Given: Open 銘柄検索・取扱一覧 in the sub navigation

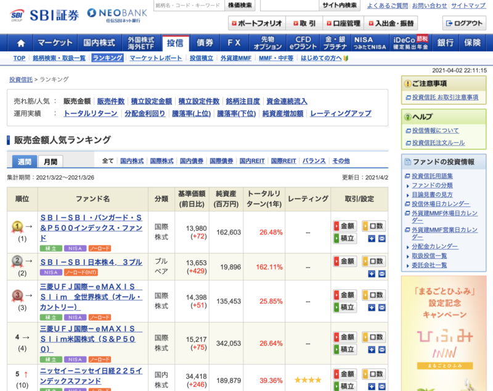Looking at the screenshot, I should [59, 58].
